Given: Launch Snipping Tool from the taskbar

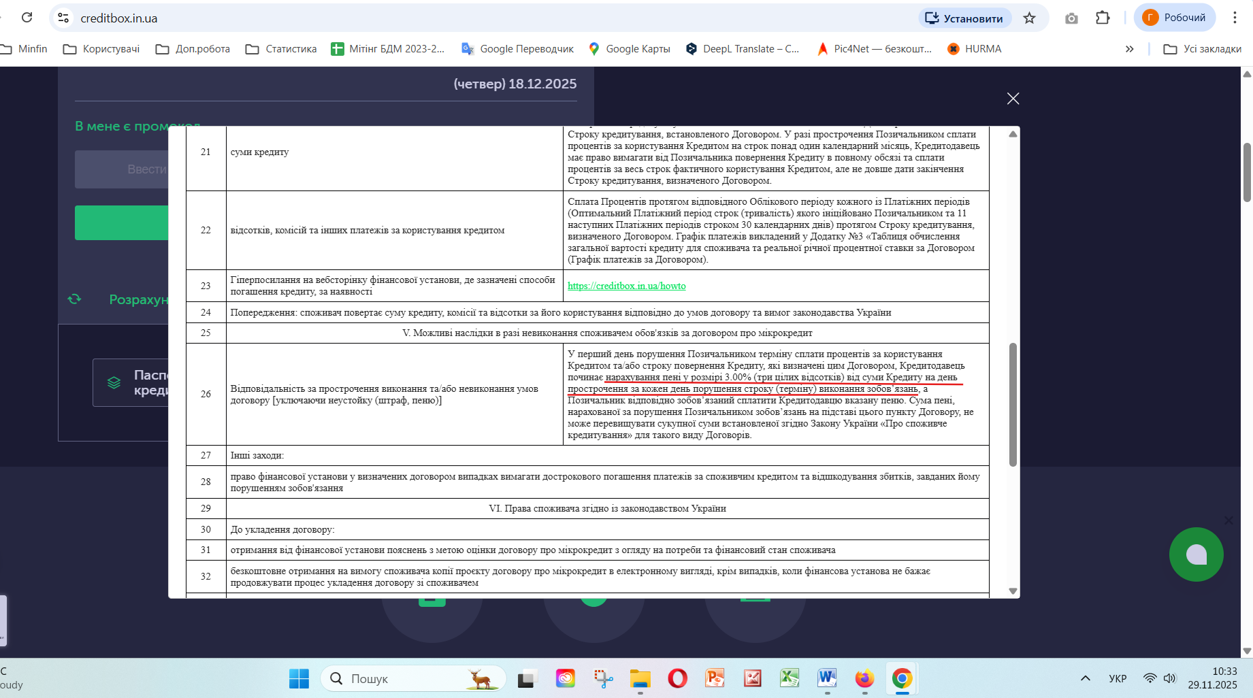Looking at the screenshot, I should tap(603, 678).
